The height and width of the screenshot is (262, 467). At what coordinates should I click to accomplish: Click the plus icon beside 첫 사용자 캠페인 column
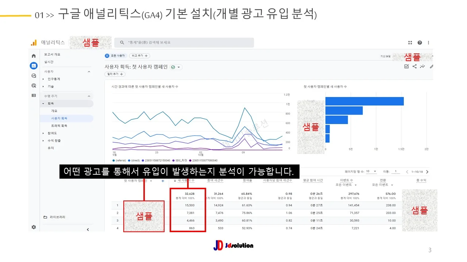[163, 181]
